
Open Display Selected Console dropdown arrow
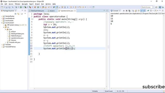click(153, 11)
